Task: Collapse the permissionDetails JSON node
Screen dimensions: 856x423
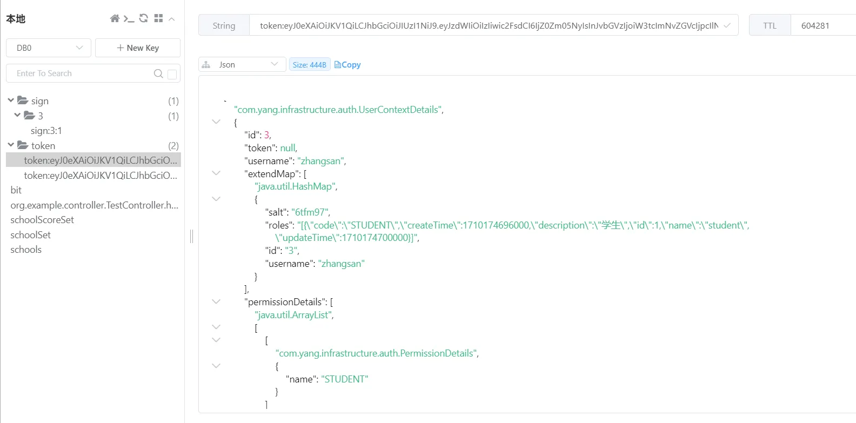Action: point(216,301)
